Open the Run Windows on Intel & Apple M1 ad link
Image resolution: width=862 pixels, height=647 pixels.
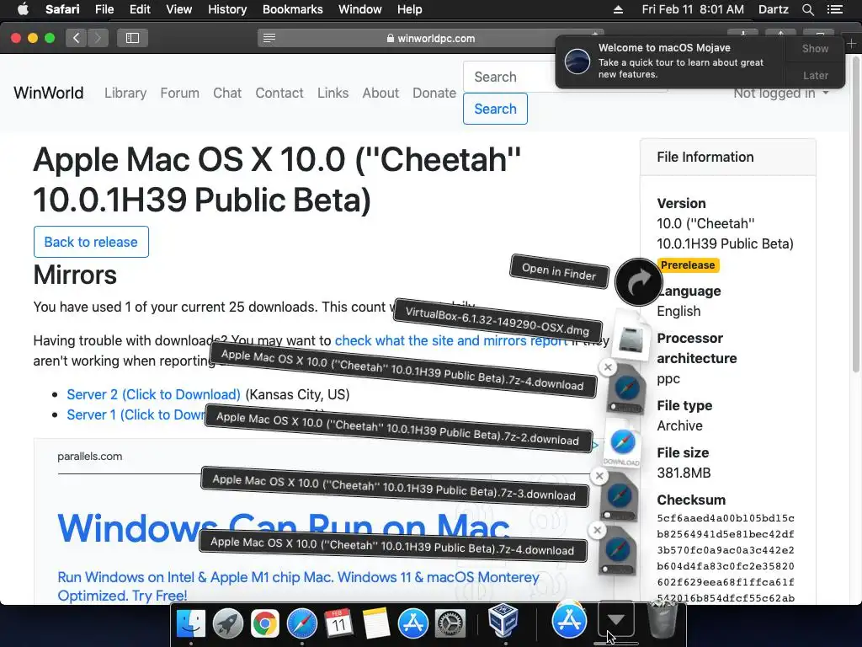[298, 586]
